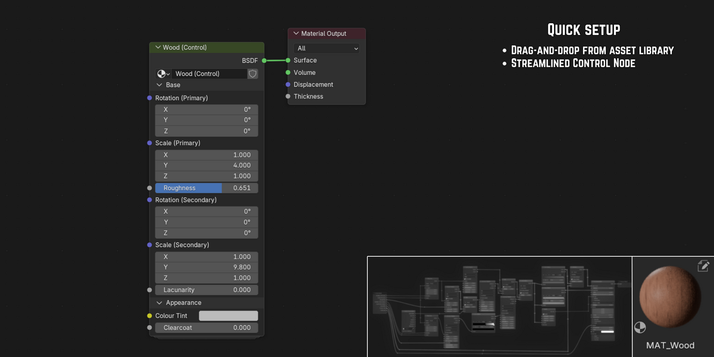Click the yellow Colour Tint socket
This screenshot has height=357, width=714.
[x=149, y=316]
